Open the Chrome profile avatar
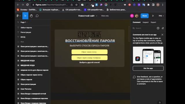Screen dimensions: 185x104 pyautogui.click(x=158, y=5)
